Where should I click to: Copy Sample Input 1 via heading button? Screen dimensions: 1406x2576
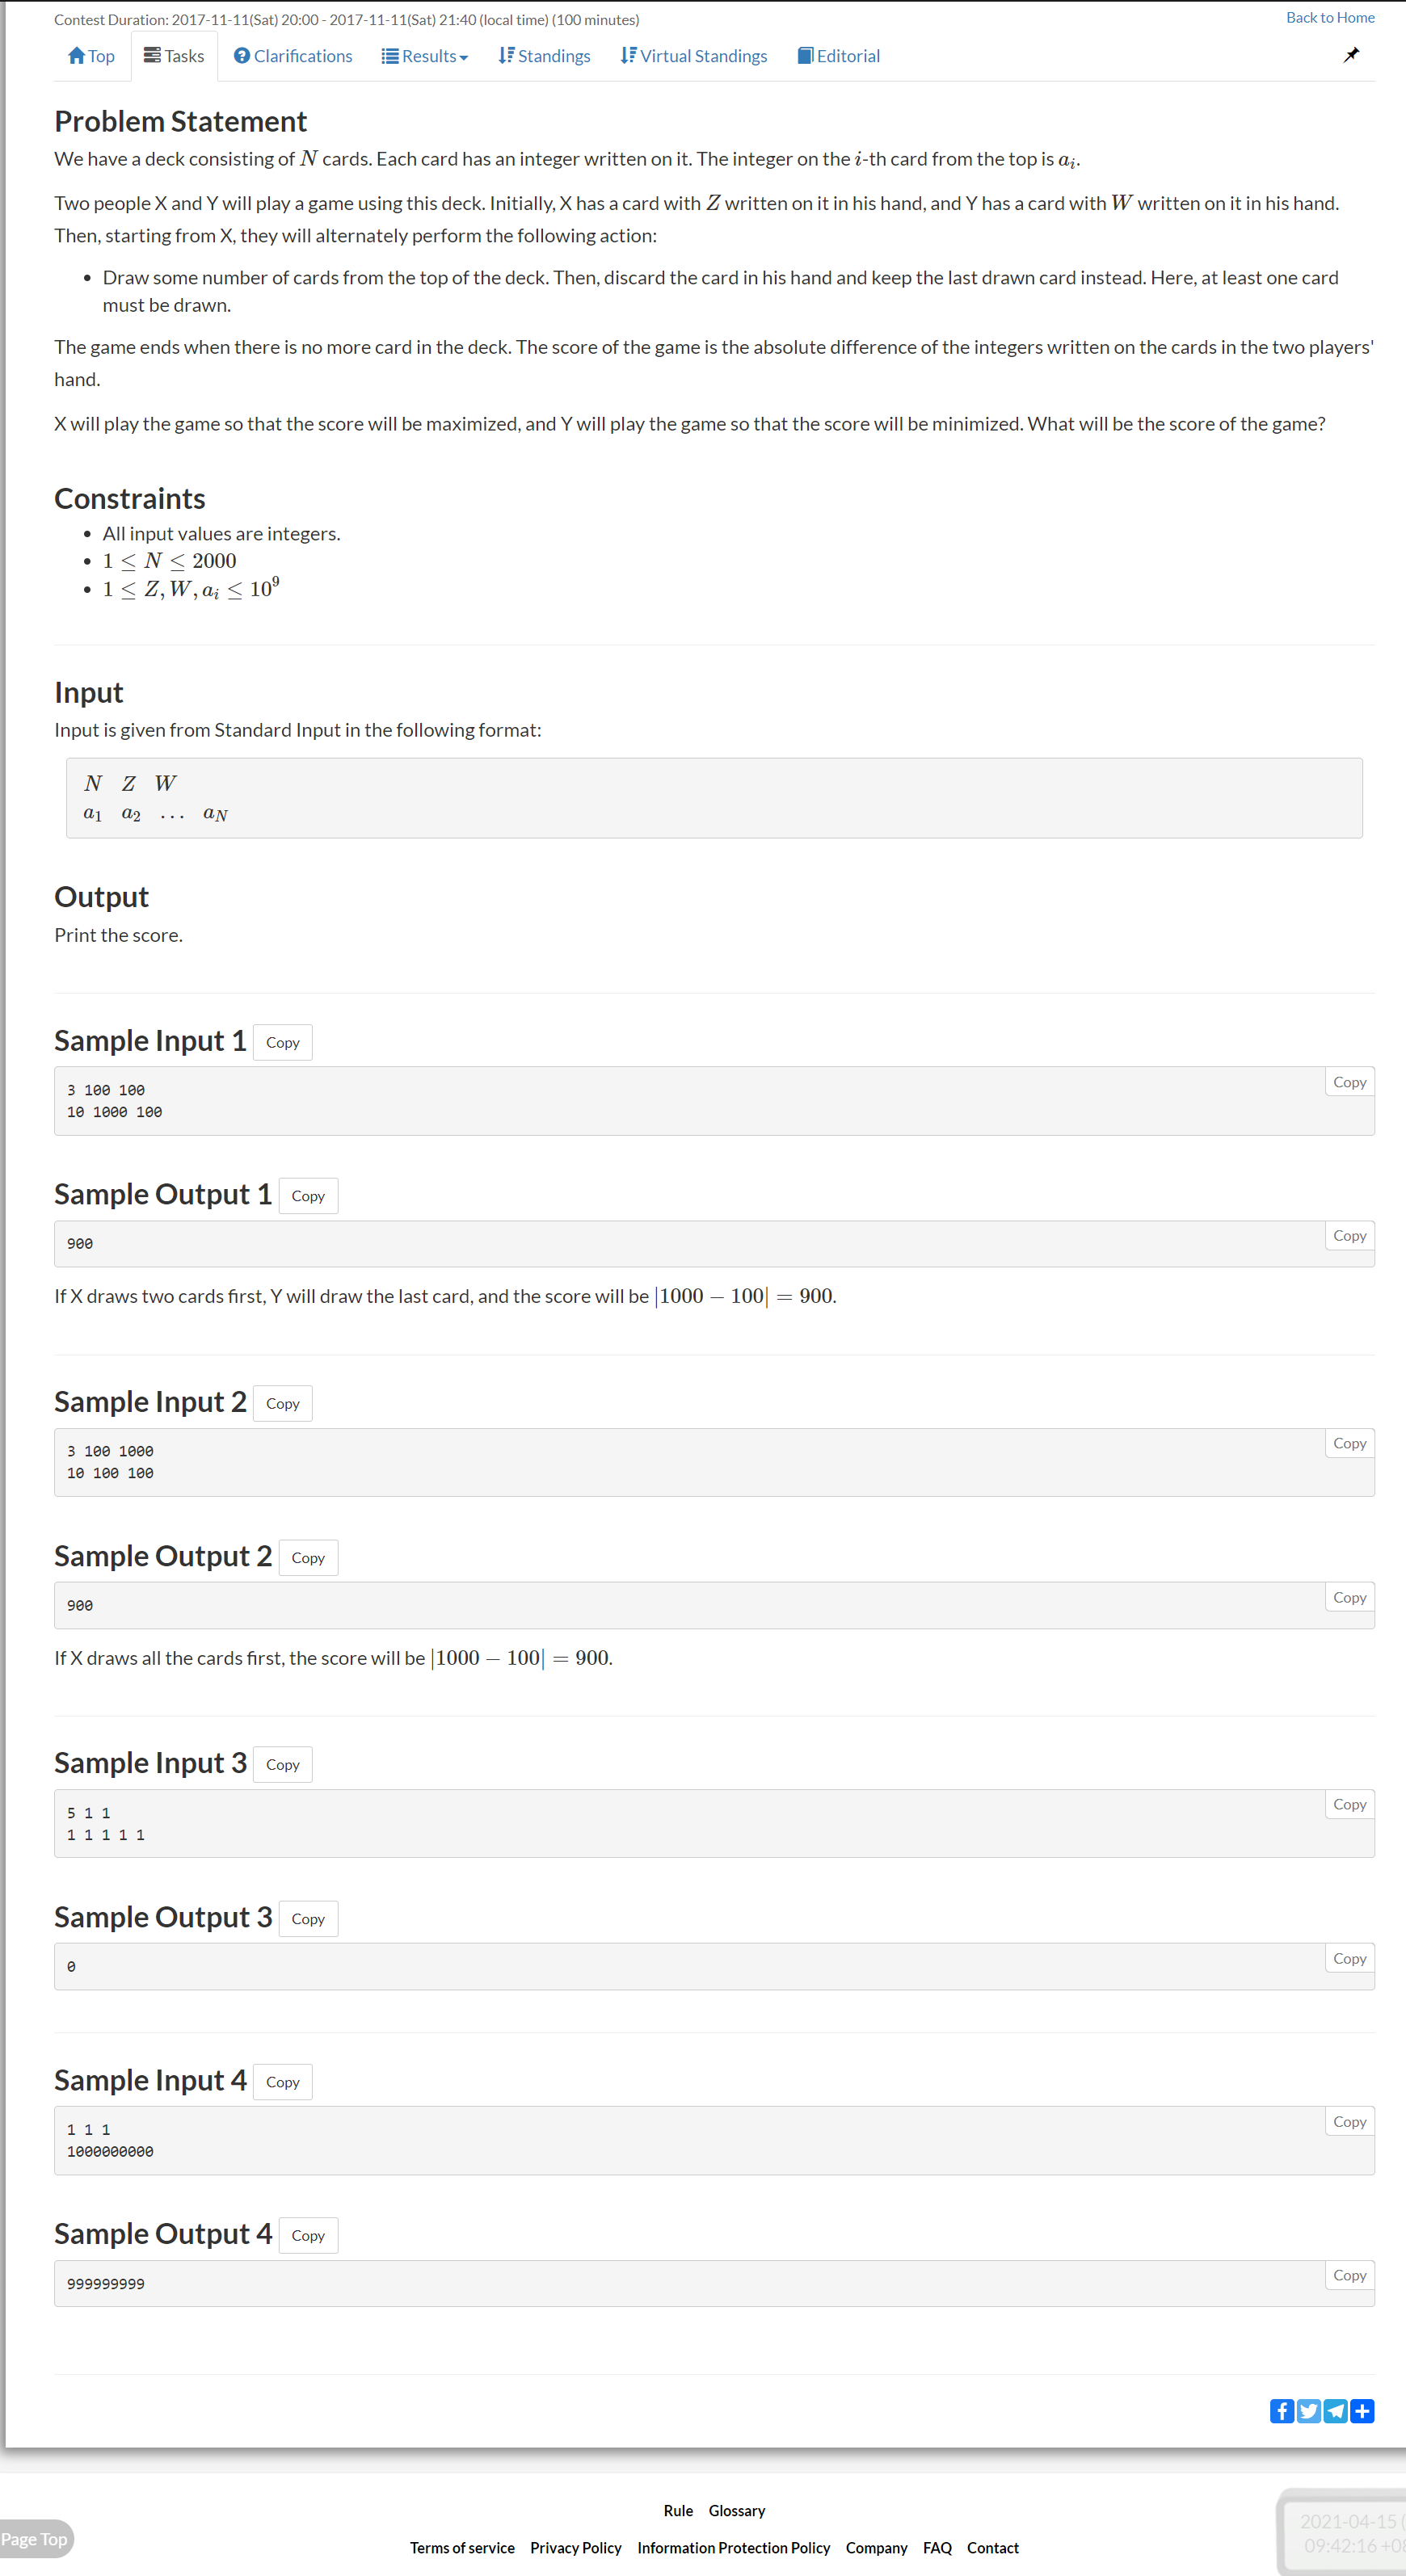pyautogui.click(x=283, y=1042)
